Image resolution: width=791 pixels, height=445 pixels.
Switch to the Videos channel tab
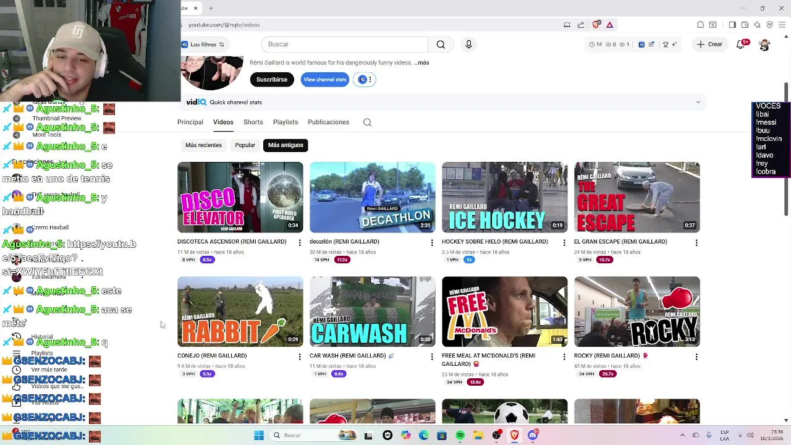(x=223, y=122)
